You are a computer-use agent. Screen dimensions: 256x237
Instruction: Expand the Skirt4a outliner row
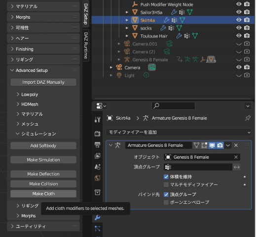127,20
